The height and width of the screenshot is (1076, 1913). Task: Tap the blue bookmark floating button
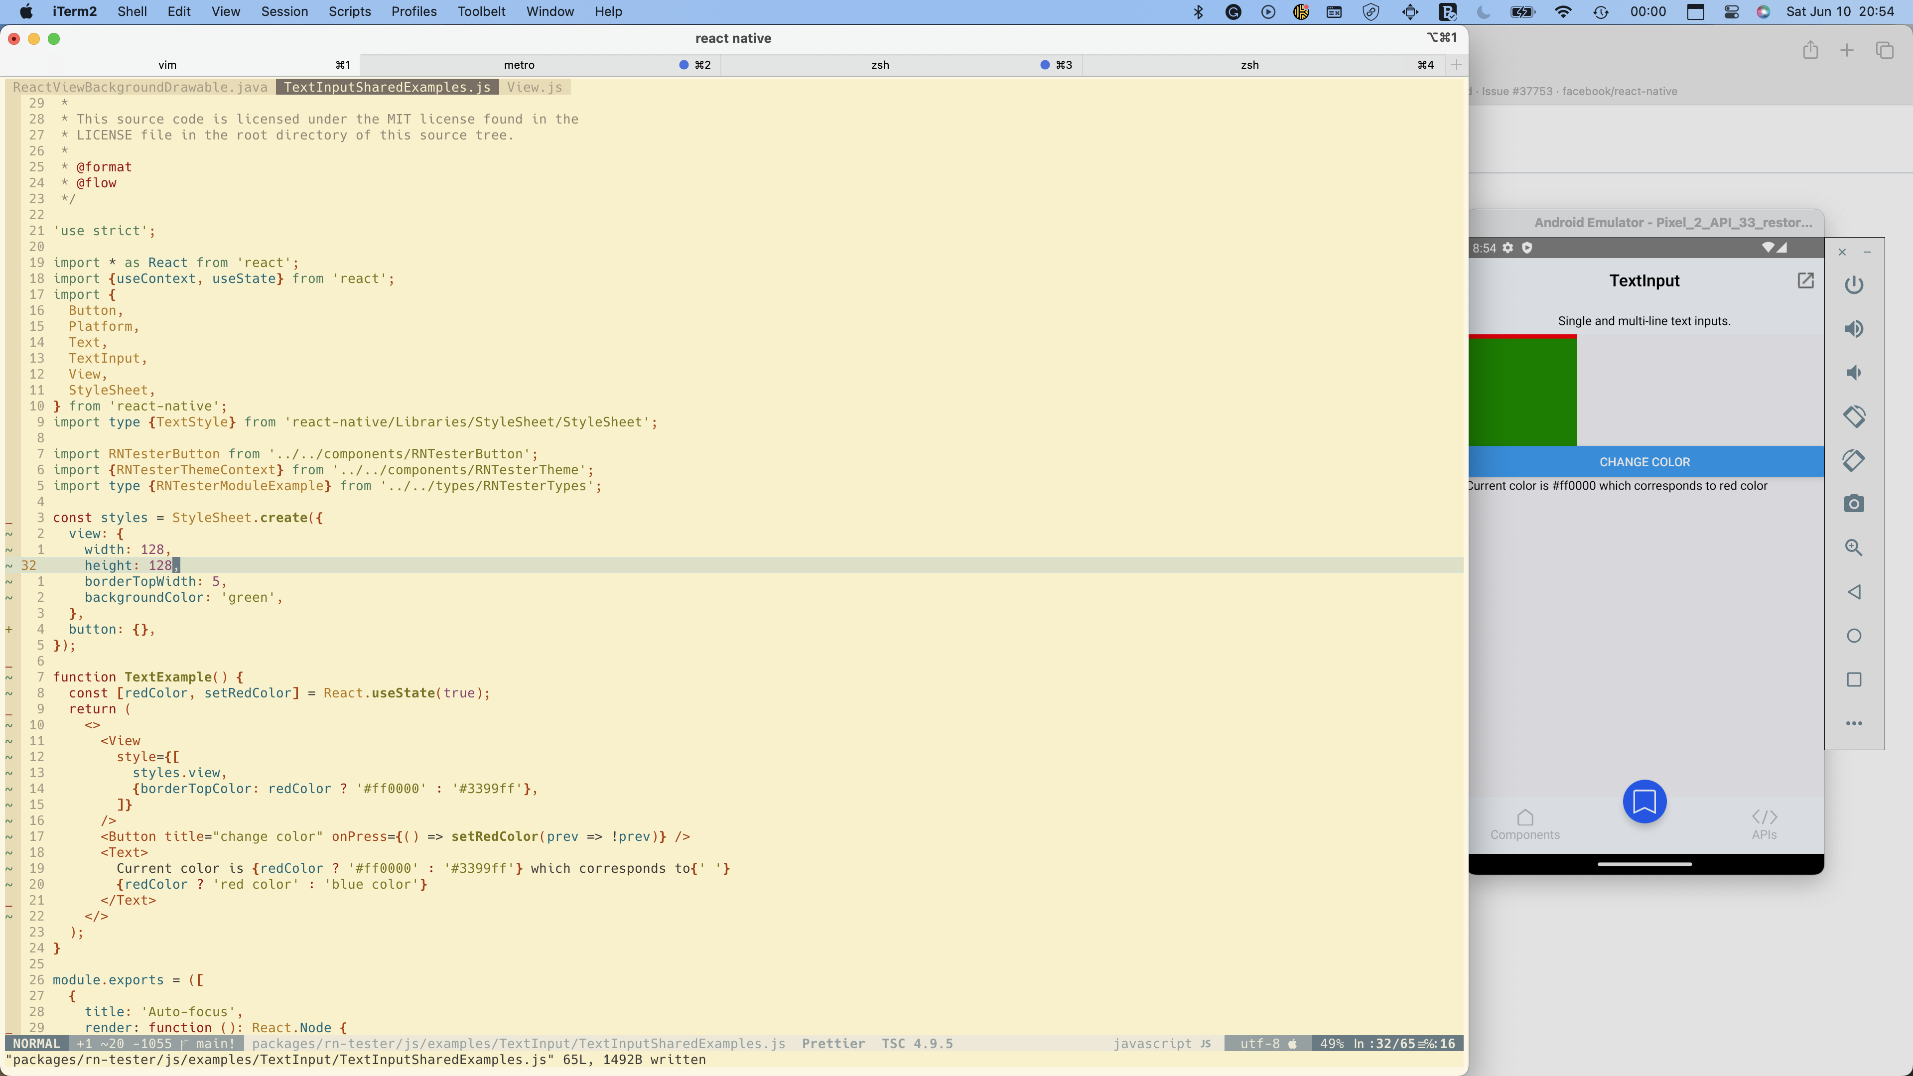[x=1644, y=802]
